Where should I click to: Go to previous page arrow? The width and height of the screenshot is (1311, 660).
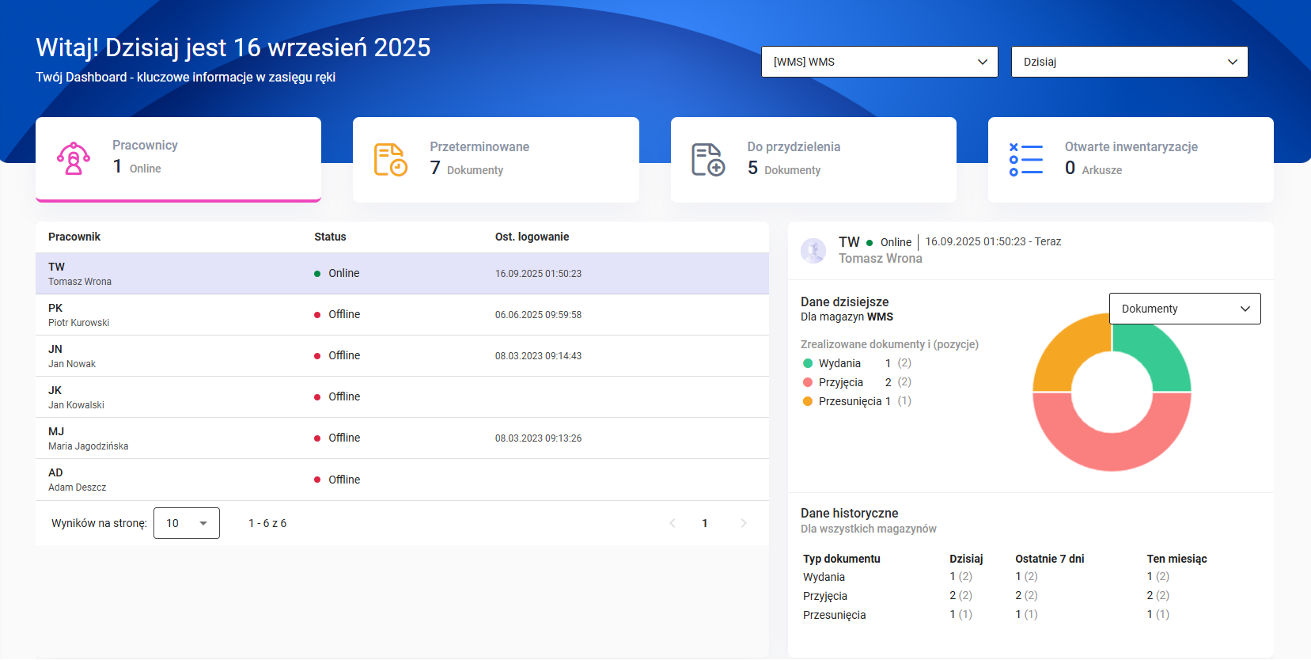[673, 523]
